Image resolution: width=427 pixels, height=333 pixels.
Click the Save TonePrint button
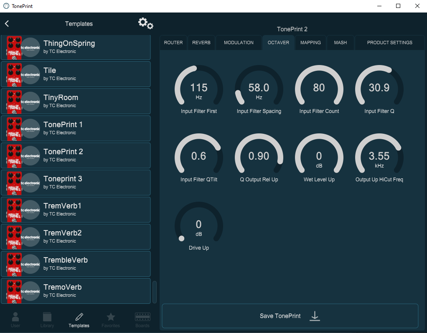(290, 316)
